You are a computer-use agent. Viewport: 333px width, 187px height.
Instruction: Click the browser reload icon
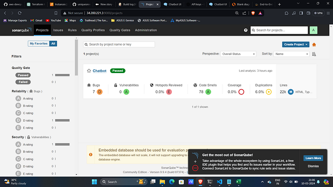point(20,13)
